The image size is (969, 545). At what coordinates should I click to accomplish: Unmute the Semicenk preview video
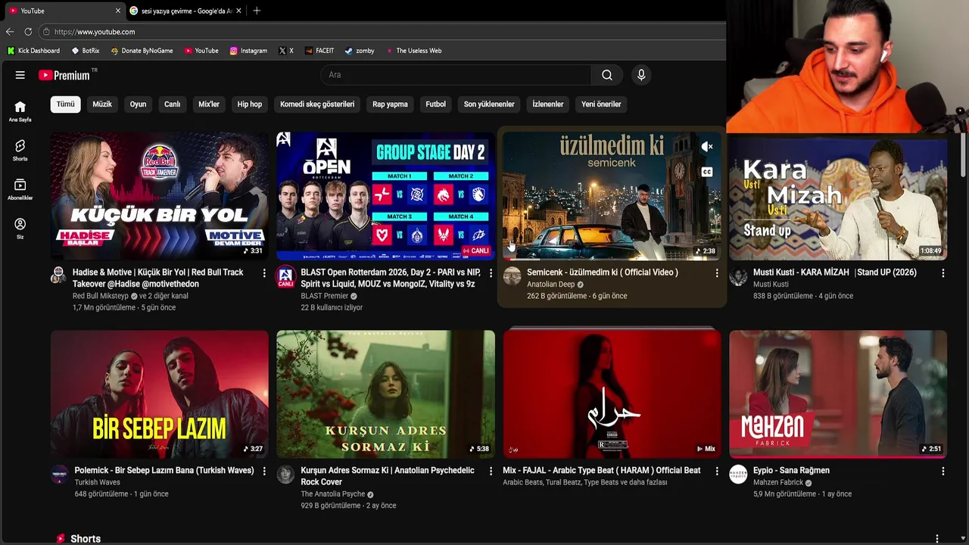706,147
